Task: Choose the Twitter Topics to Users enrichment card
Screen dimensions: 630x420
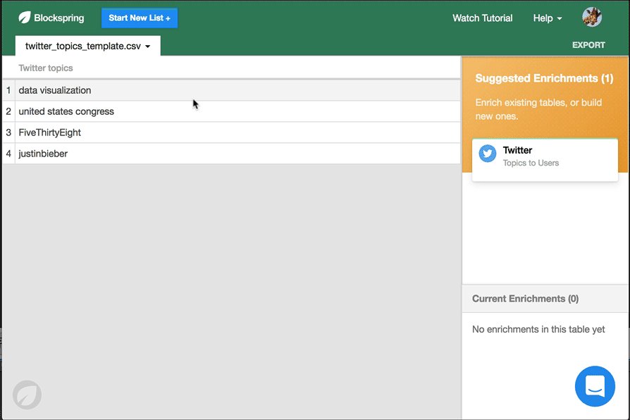Action: (545, 160)
